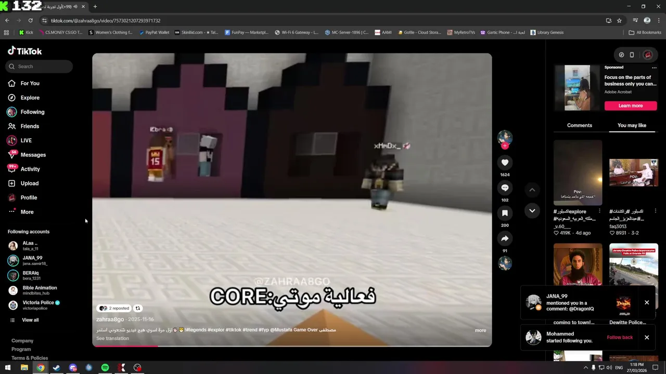The width and height of the screenshot is (666, 374).
Task: Click the Program footer link
Action: tap(21, 350)
